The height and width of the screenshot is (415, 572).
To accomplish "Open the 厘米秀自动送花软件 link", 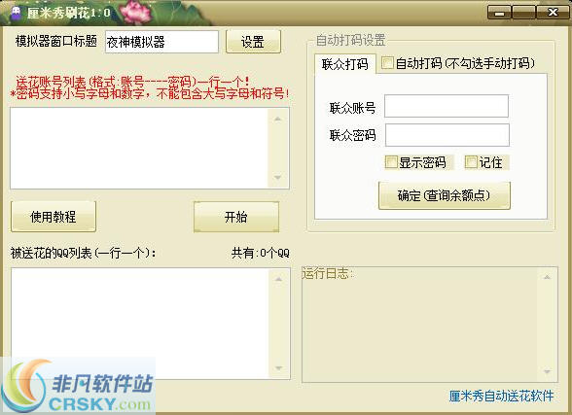I will point(501,397).
